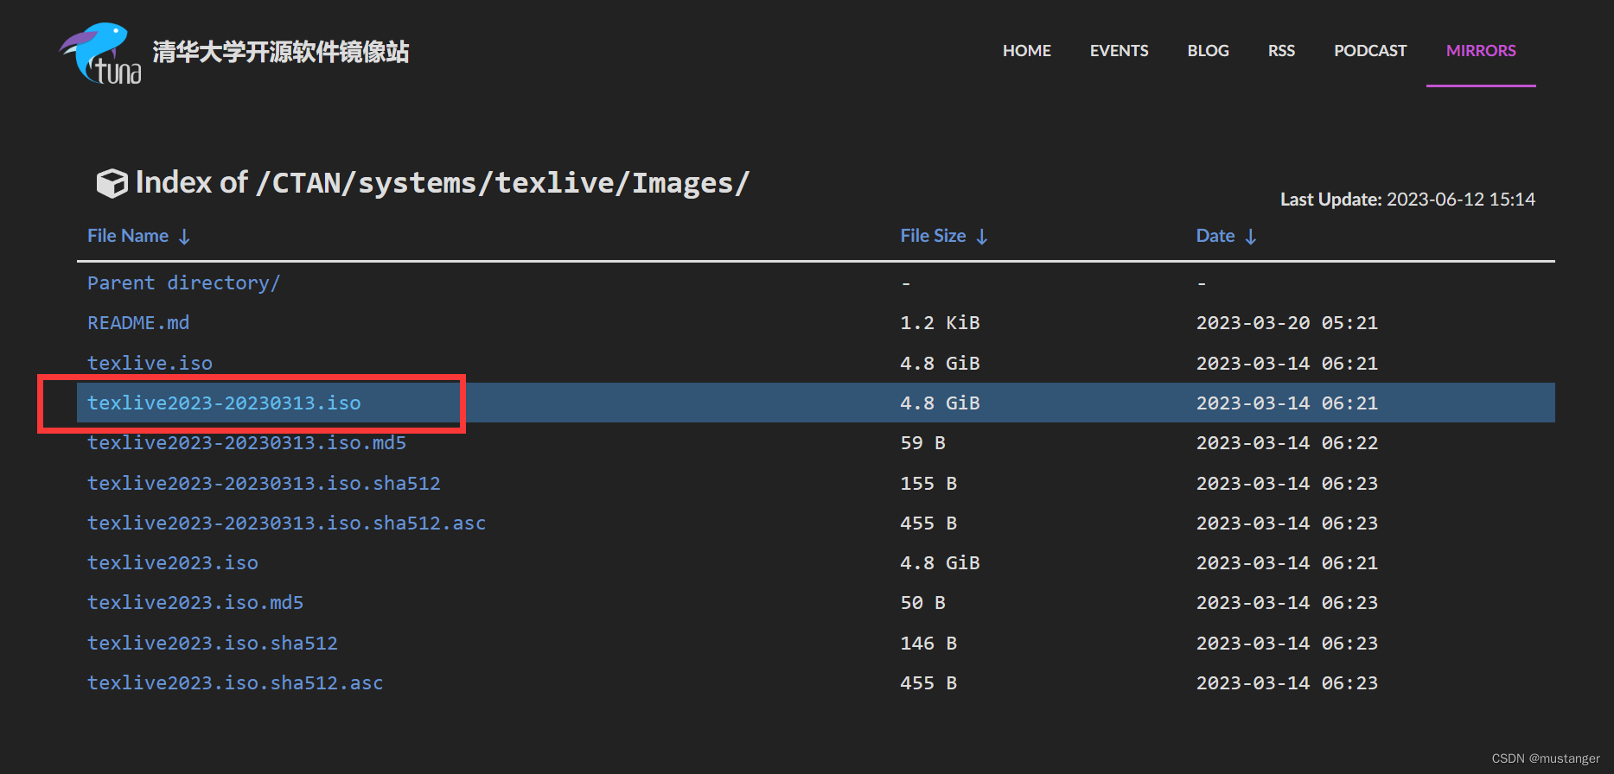Click the /CTAN/systems/texlive/Images/ path heading

click(x=502, y=183)
